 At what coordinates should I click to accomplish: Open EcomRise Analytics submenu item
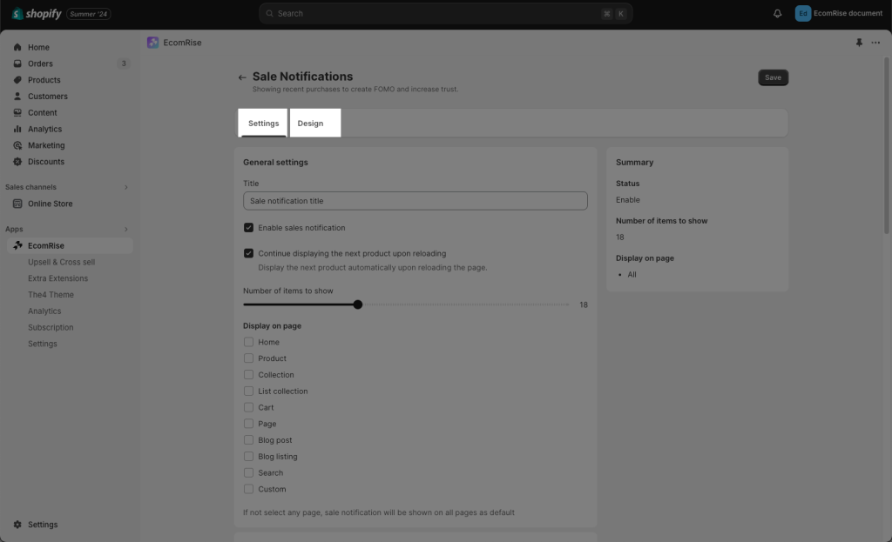coord(44,311)
